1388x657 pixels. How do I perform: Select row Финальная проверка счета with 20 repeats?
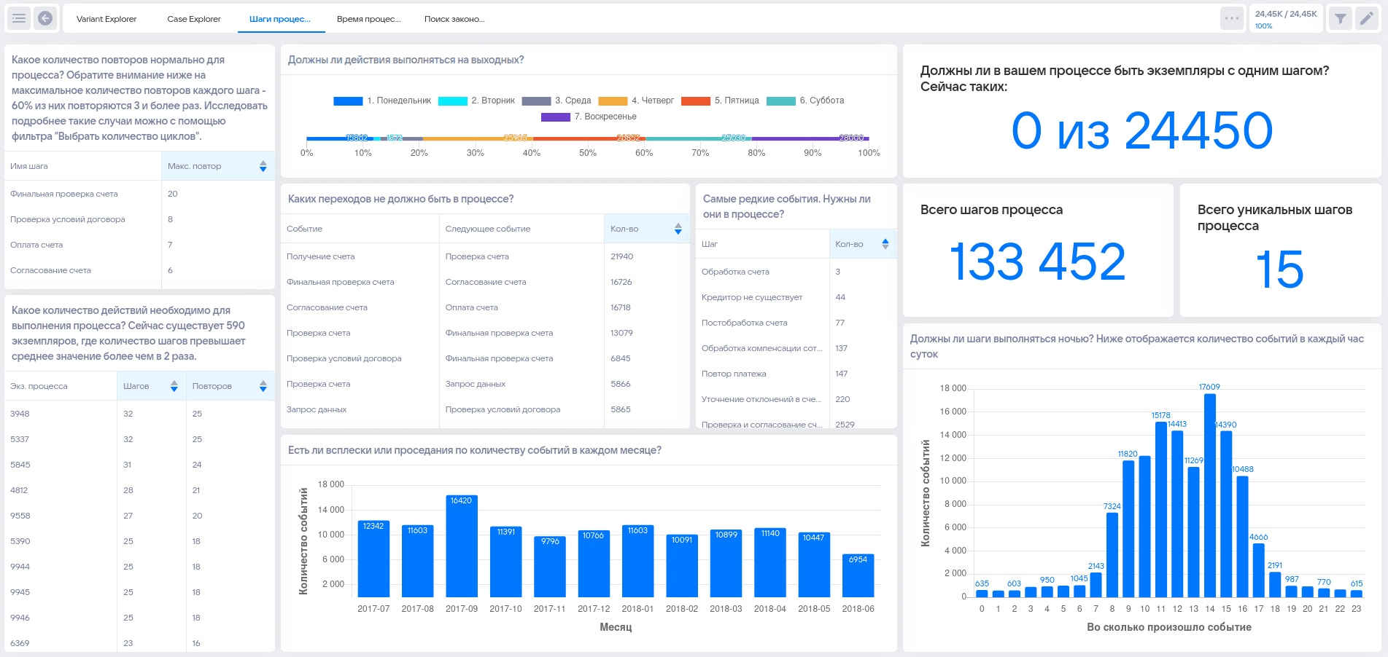(139, 194)
